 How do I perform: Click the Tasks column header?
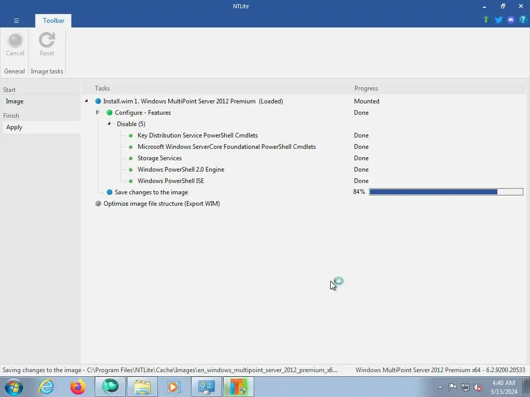point(102,88)
